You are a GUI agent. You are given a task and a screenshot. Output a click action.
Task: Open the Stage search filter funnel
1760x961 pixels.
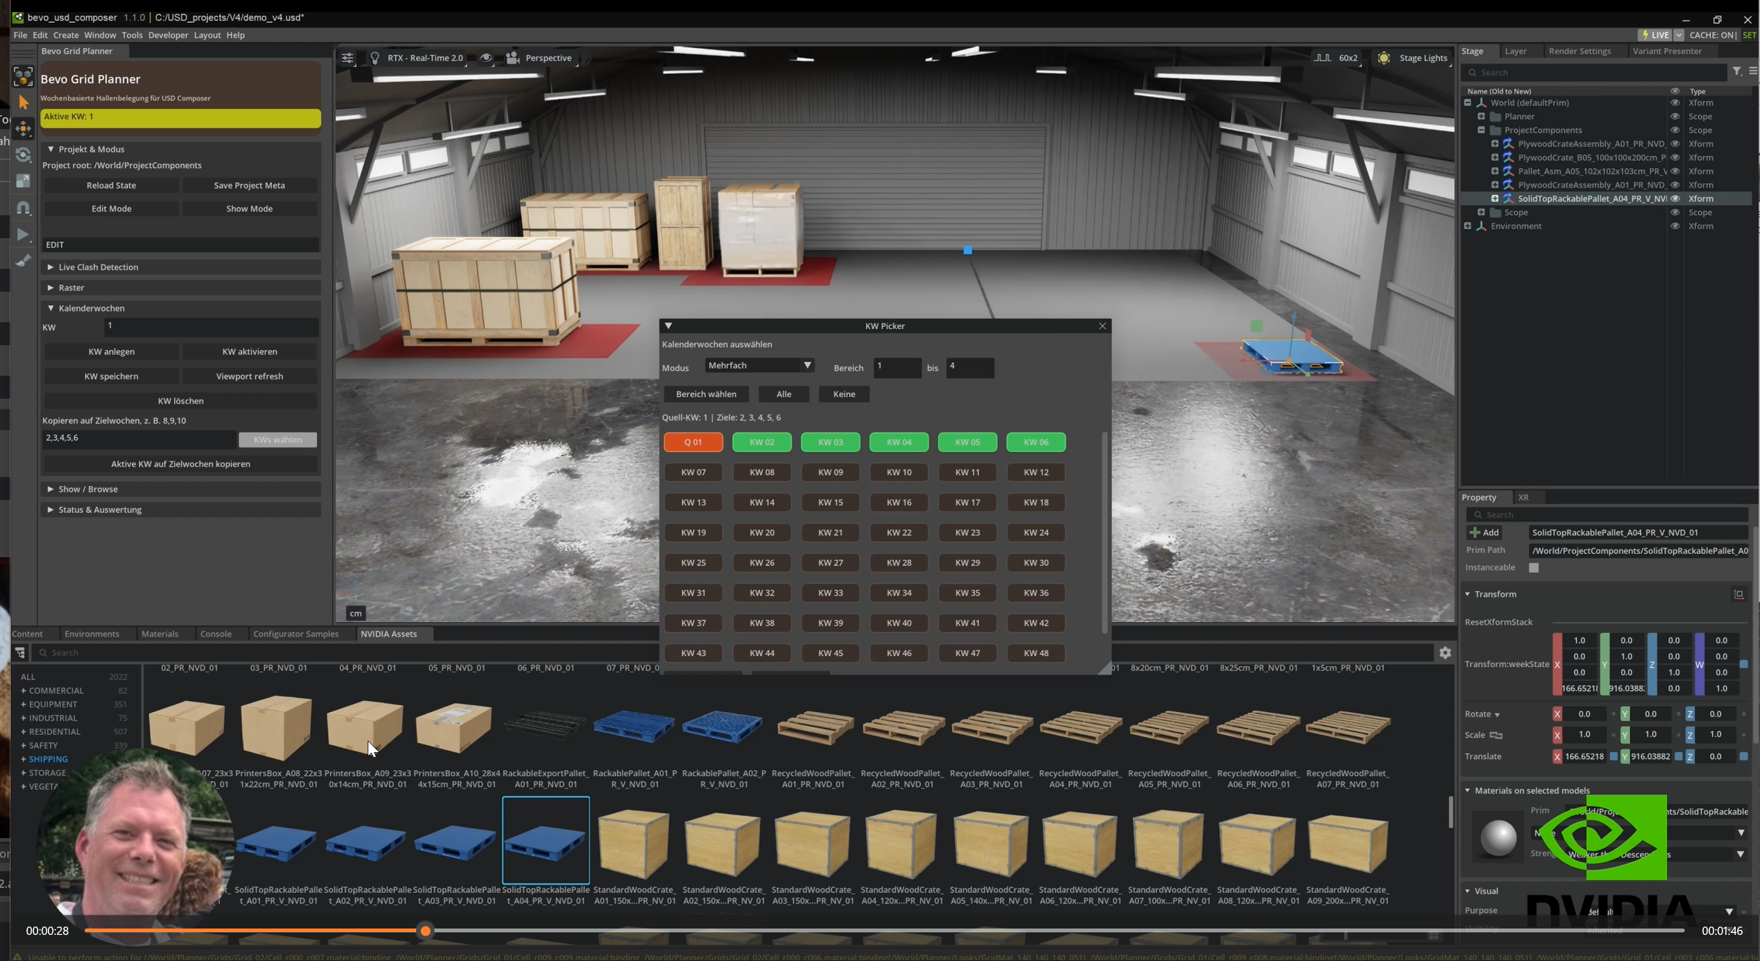click(x=1737, y=72)
